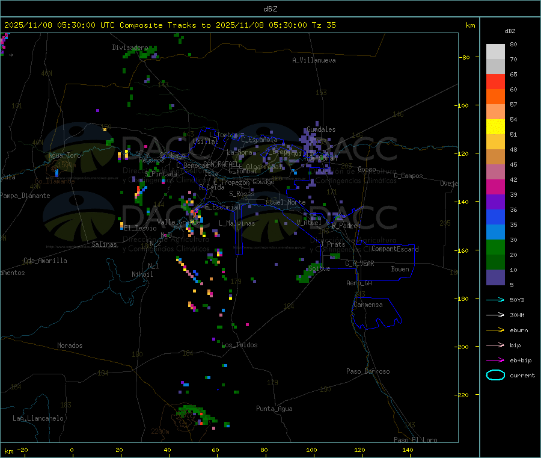Image resolution: width=541 pixels, height=458 pixels.
Task: Pick the bright yellow dBZ scale swatch
Action: click(x=495, y=126)
